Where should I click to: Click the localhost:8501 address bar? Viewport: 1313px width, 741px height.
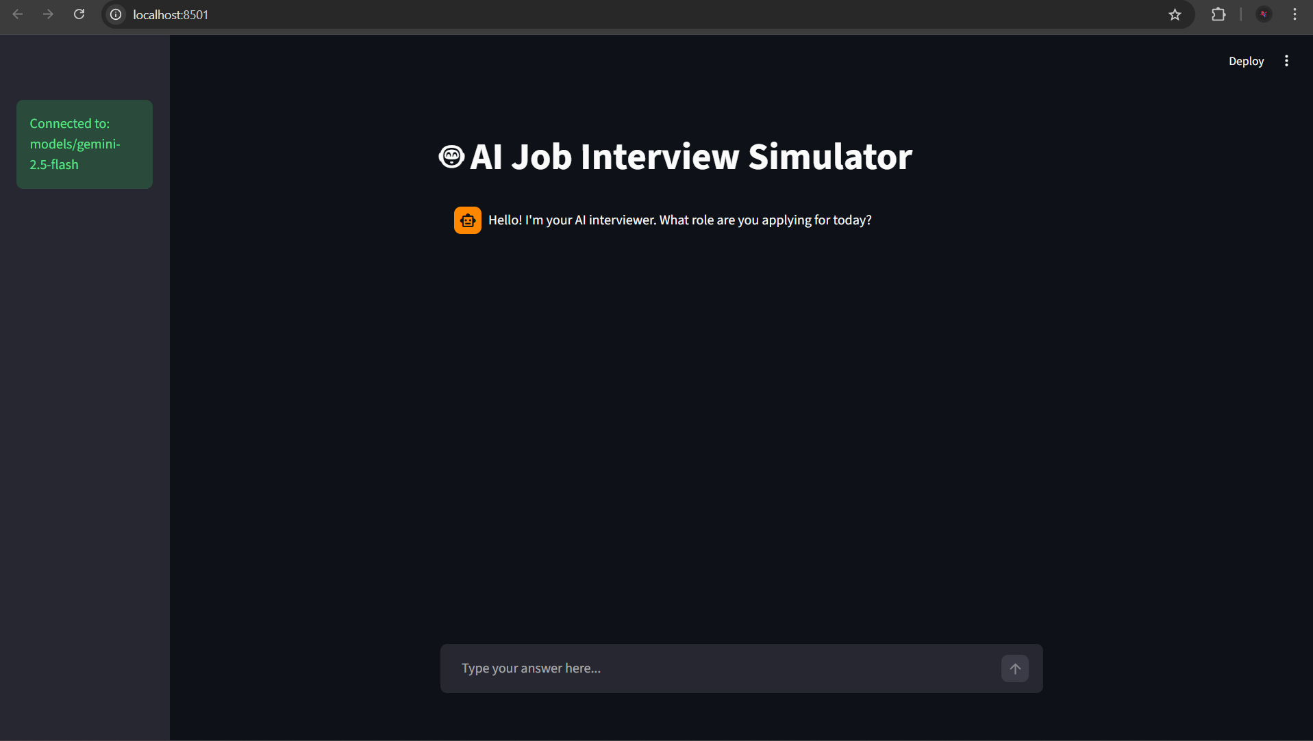click(647, 14)
